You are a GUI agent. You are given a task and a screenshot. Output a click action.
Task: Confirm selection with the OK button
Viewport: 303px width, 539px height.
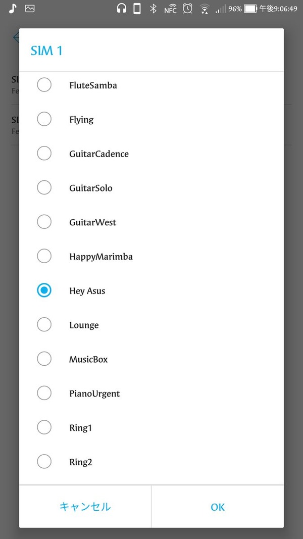coord(218,507)
